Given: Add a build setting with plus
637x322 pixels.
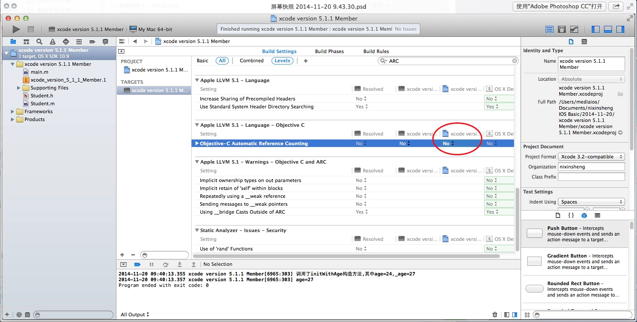Looking at the screenshot, I should pyautogui.click(x=306, y=61).
